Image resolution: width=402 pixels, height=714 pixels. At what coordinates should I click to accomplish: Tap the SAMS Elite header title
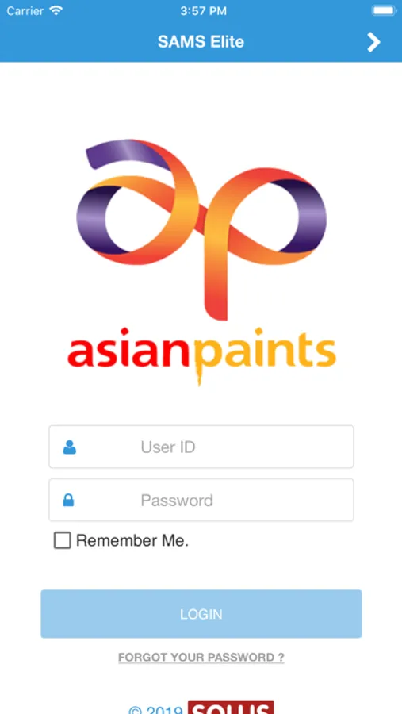pos(201,42)
